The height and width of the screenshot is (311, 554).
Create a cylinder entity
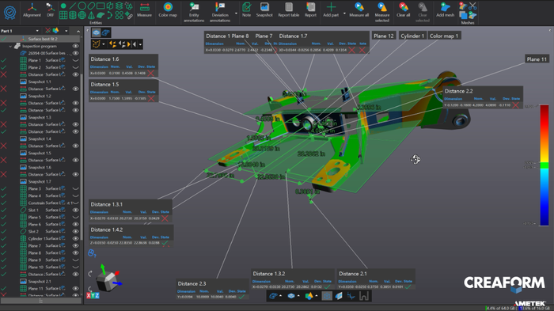click(73, 15)
